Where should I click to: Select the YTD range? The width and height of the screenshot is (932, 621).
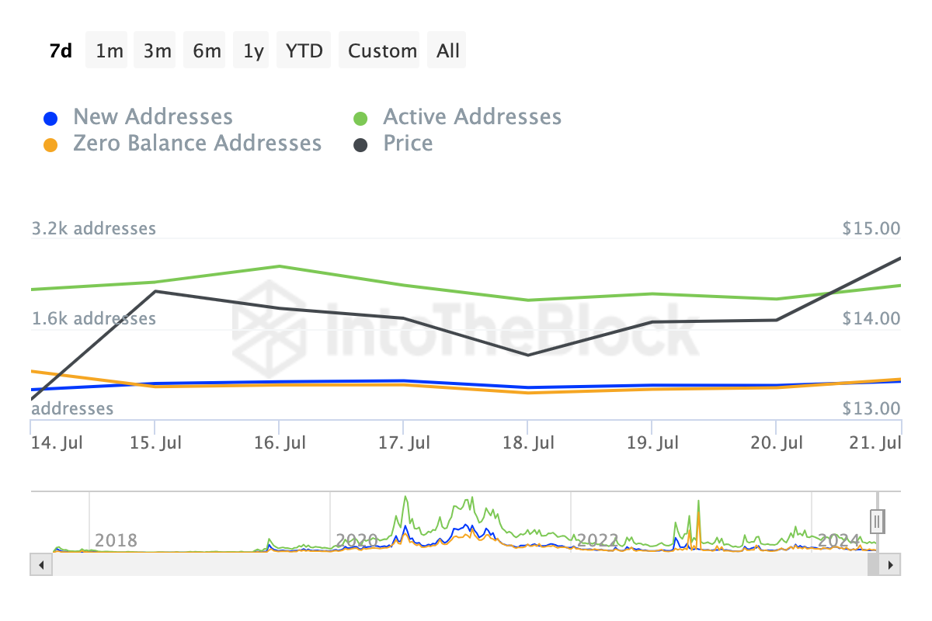coord(304,50)
